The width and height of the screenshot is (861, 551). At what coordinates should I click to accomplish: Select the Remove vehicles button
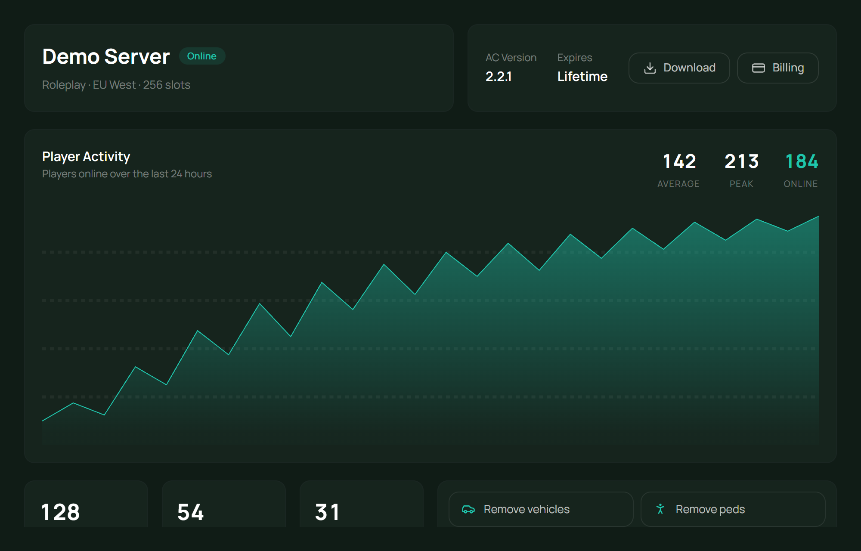point(541,509)
